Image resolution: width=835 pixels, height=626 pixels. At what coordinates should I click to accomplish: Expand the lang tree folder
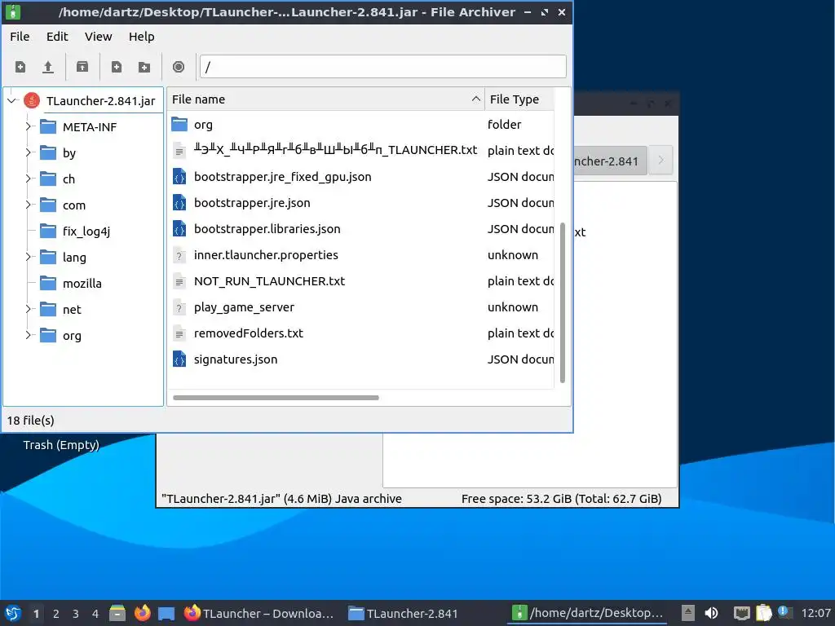(x=29, y=257)
